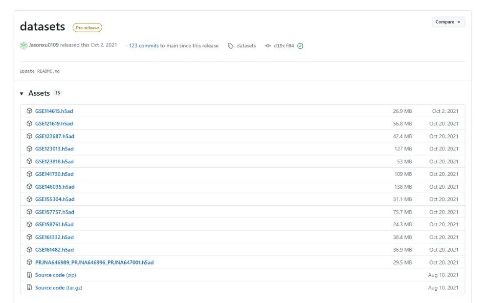Download GSE114615.h5ad
489x303 pixels.
[54, 111]
